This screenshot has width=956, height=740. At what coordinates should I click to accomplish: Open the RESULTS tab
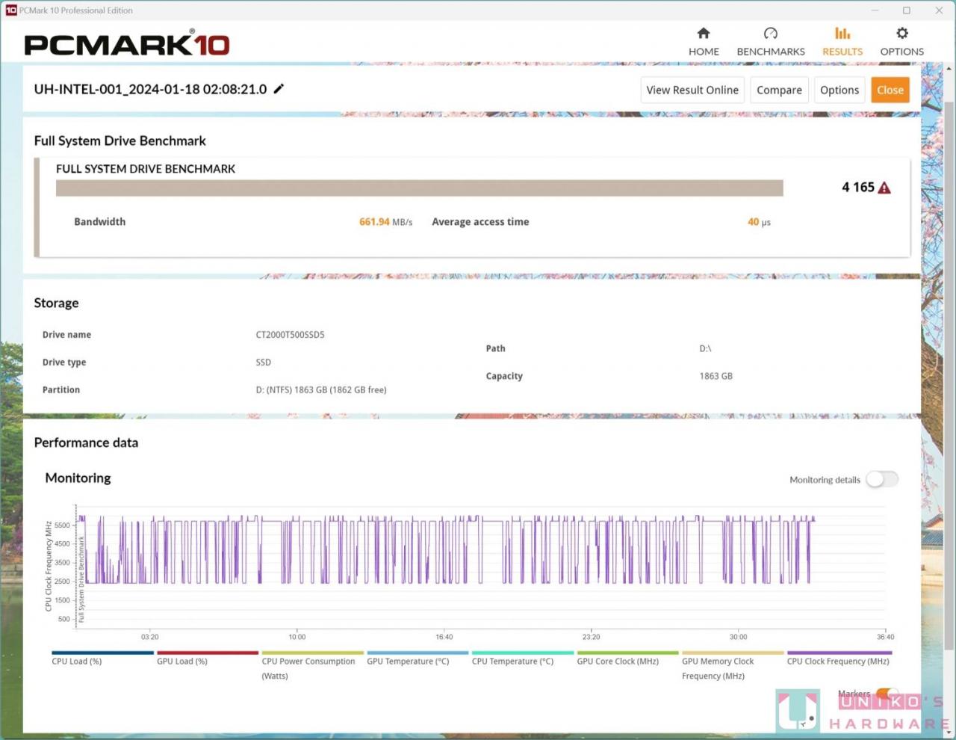pos(842,42)
